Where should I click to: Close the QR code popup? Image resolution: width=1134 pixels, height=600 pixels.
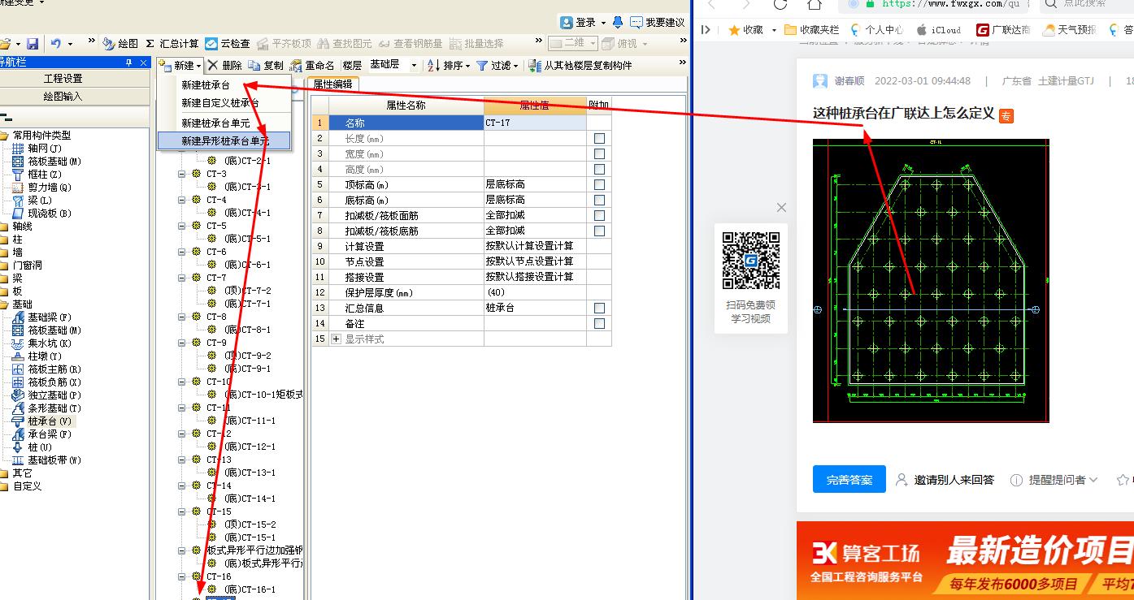[781, 207]
